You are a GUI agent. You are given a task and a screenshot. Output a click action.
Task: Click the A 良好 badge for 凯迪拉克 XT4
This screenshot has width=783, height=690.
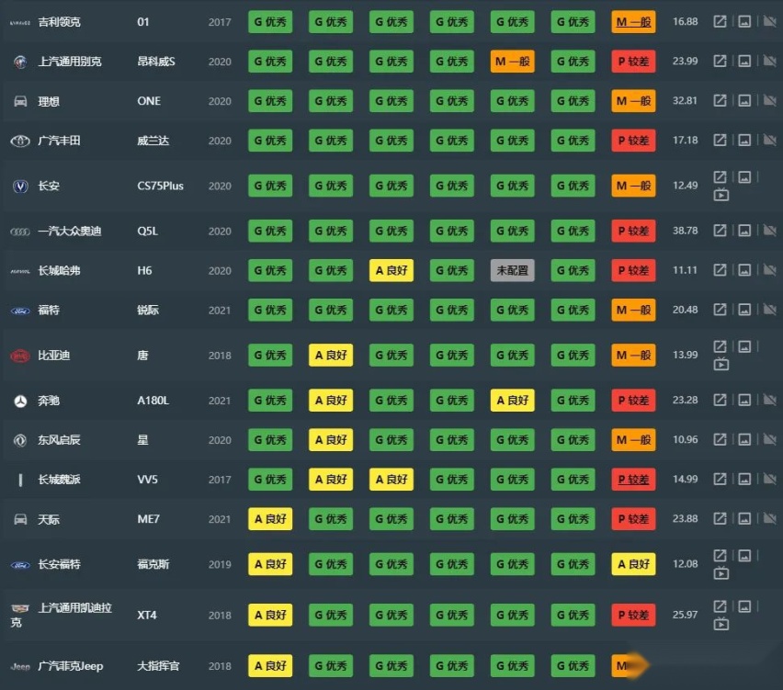tap(270, 615)
